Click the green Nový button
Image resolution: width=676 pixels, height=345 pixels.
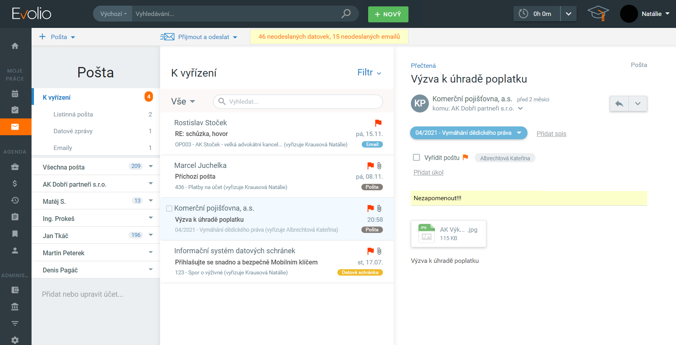388,14
